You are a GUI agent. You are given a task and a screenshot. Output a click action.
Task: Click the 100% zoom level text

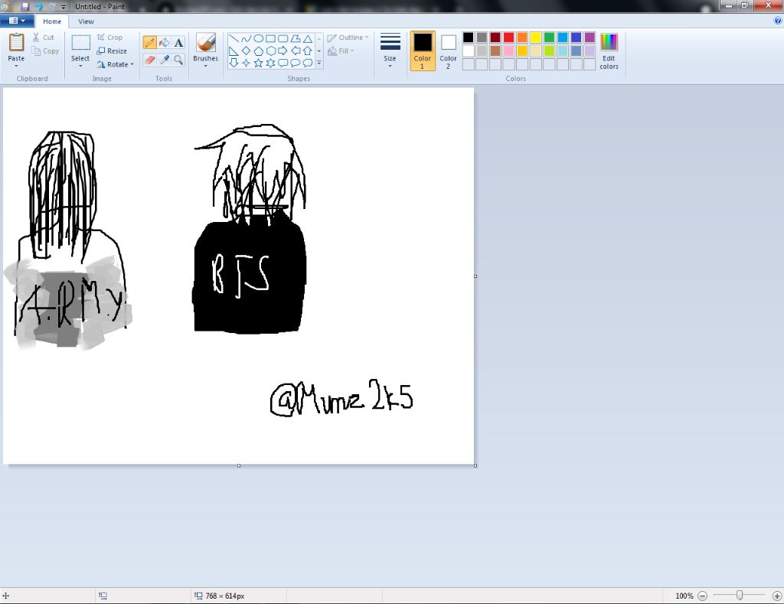pyautogui.click(x=684, y=596)
